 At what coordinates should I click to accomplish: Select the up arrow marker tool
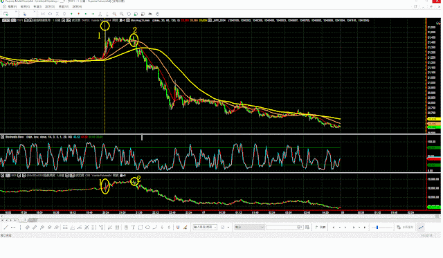tap(169, 228)
